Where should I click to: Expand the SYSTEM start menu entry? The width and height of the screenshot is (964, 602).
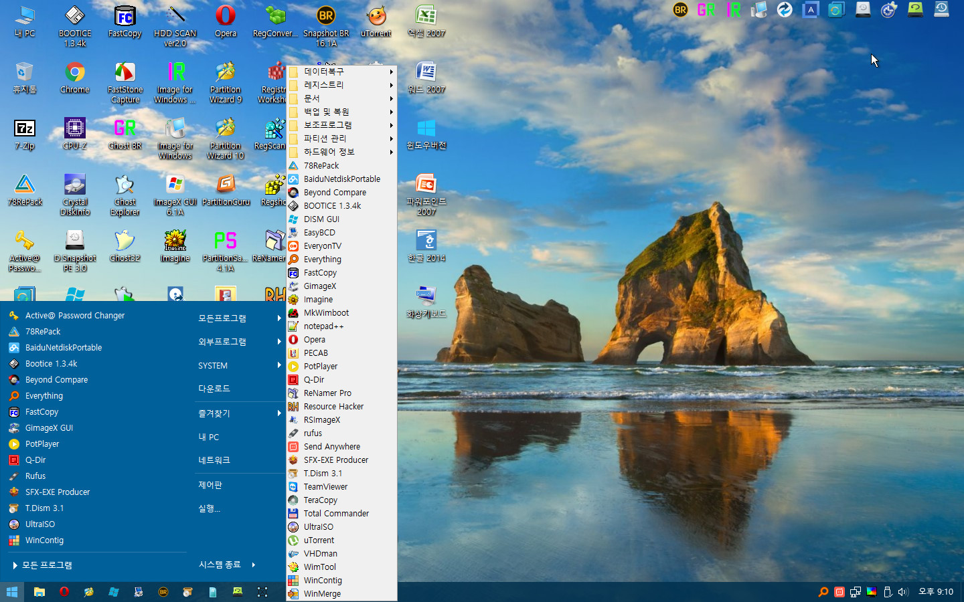tap(239, 365)
